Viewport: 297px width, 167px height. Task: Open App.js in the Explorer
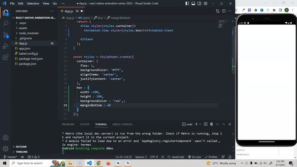[34, 43]
